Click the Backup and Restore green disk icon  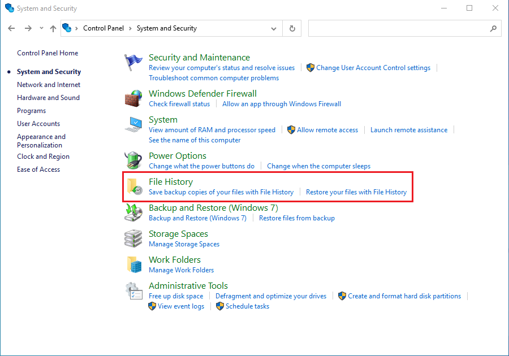click(x=133, y=212)
